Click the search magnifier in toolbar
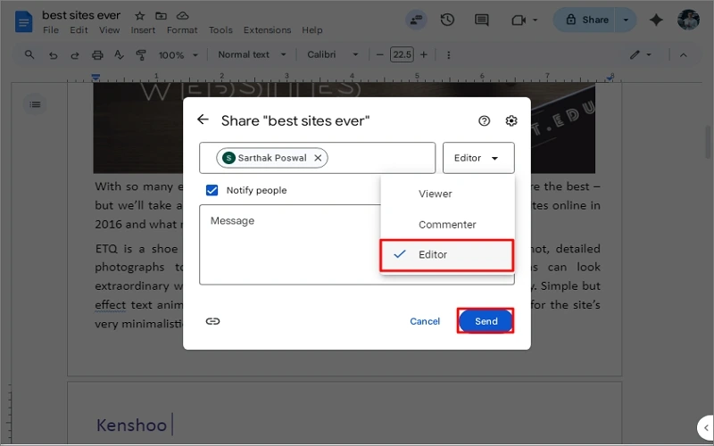Screen dimensions: 714x446 click(x=29, y=54)
